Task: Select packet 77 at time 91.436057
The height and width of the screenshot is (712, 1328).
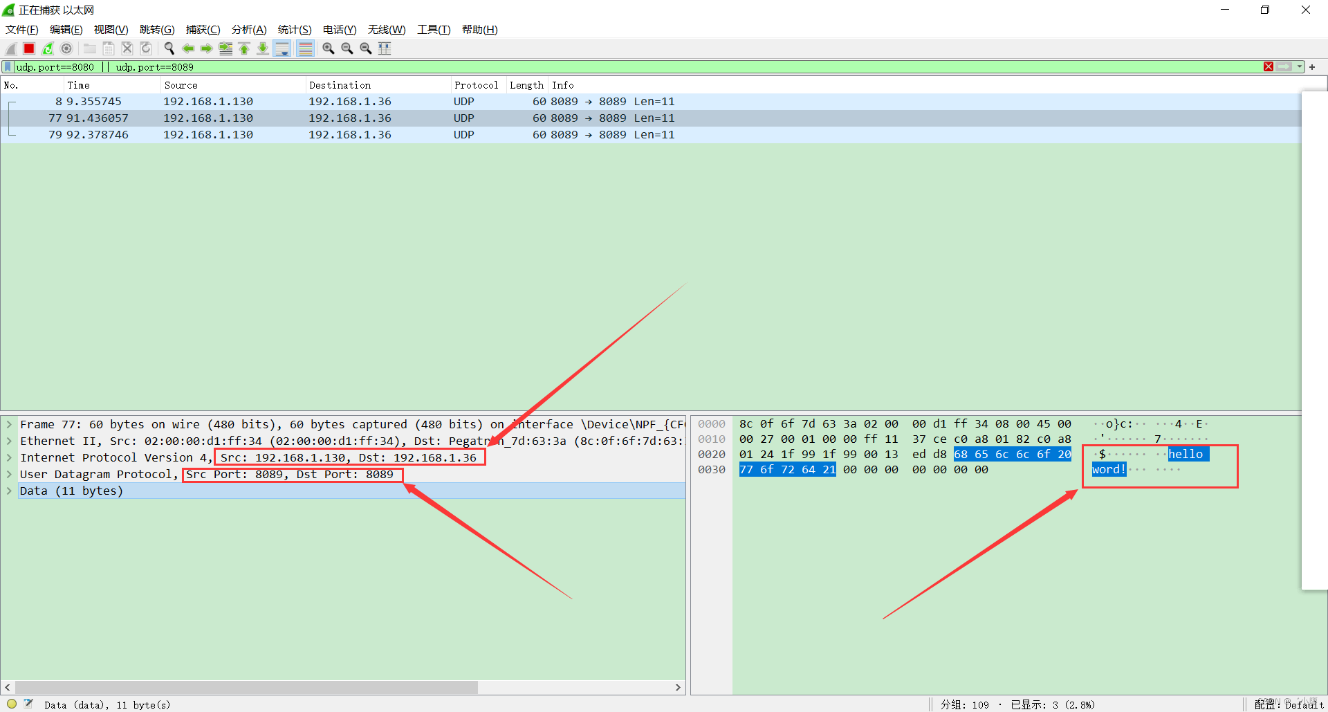Action: tap(650, 118)
